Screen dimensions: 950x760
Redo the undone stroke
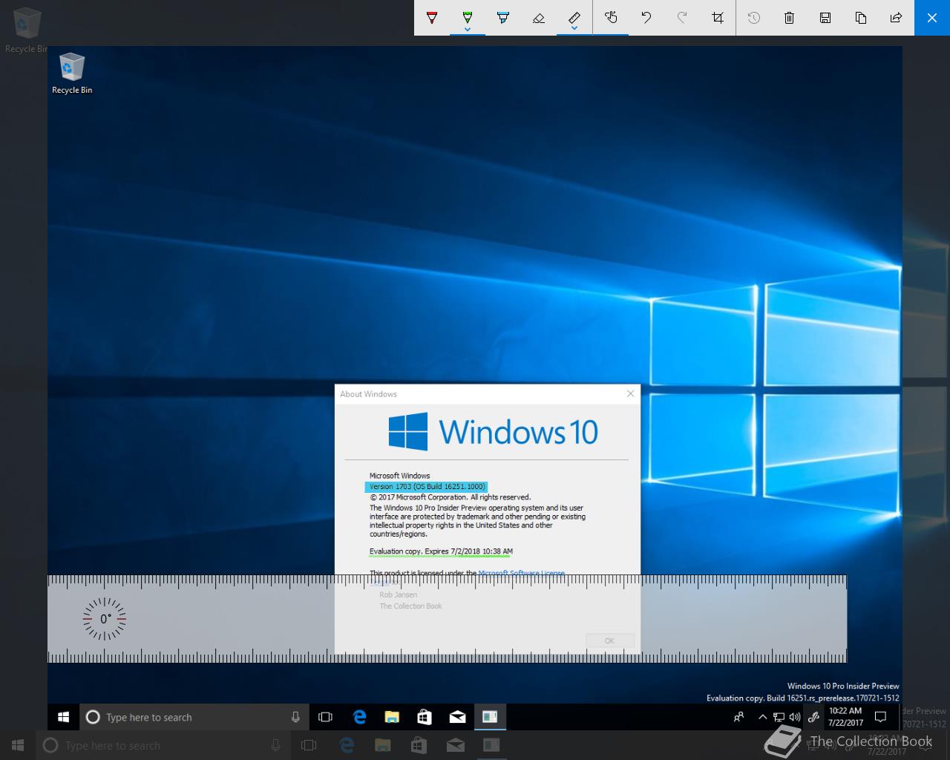click(x=682, y=18)
